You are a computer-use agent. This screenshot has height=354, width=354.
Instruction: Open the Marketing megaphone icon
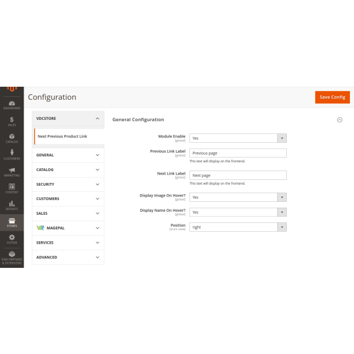(12, 172)
